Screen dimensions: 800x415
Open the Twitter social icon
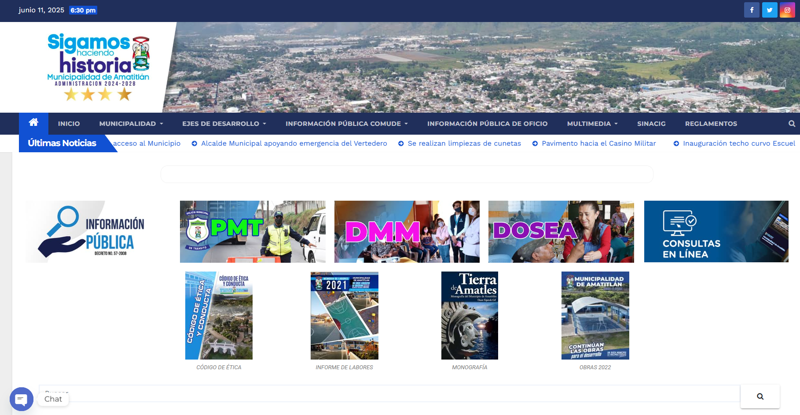(769, 10)
